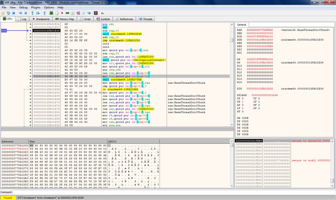This screenshot has width=336, height=200.
Task: Click the IF flag value
Action: click(259, 101)
